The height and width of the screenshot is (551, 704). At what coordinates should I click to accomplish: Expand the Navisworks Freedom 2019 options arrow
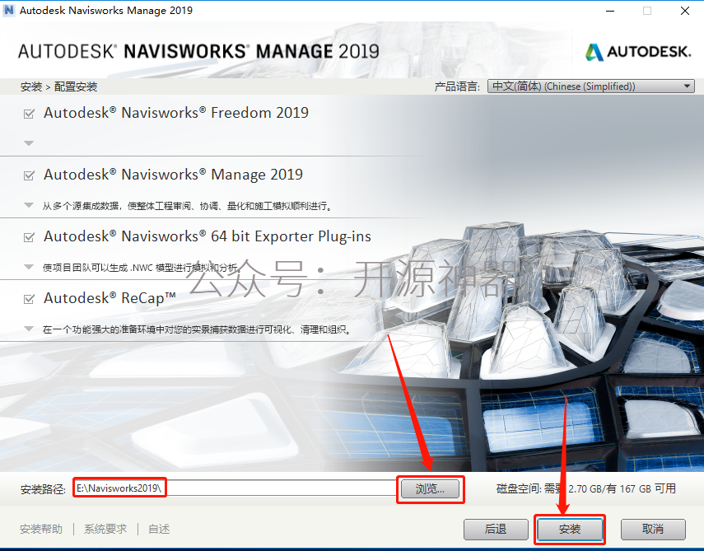[29, 143]
